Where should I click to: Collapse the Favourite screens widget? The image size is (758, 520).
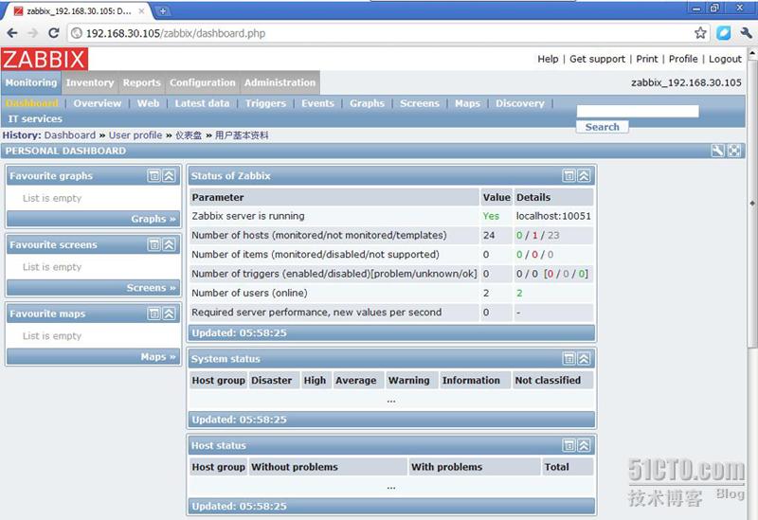(x=169, y=244)
